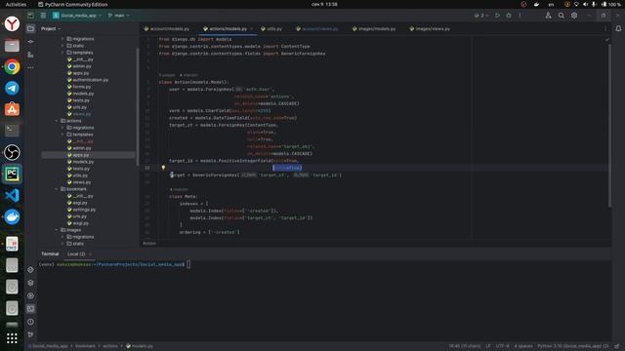
Task: Start debugging with the bug icon
Action: pos(509,16)
